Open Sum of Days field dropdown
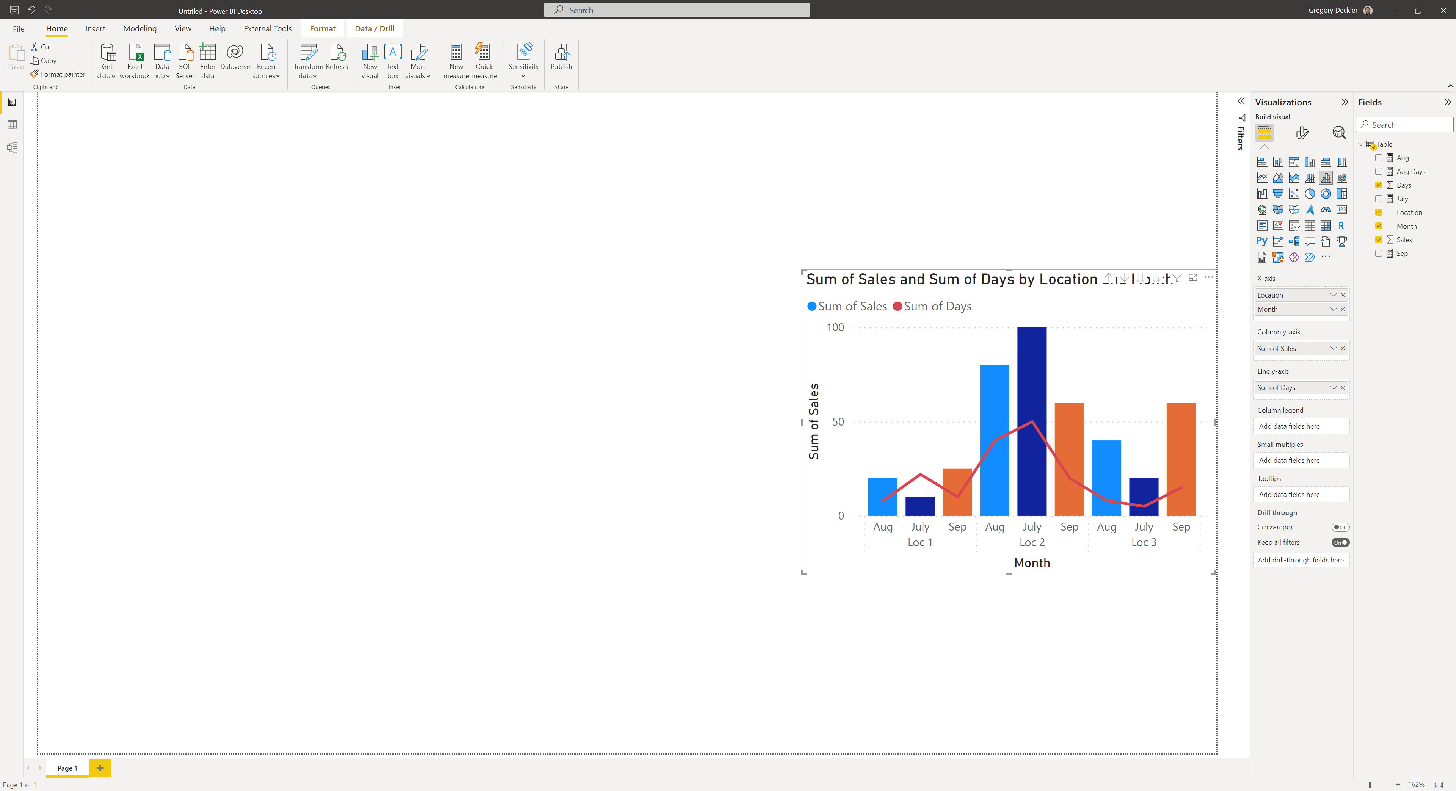The width and height of the screenshot is (1456, 791). (x=1334, y=388)
